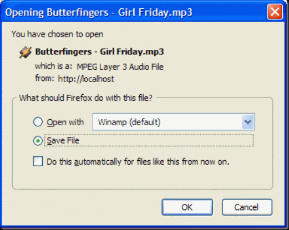Click the 'which is a:' label

pos(54,66)
